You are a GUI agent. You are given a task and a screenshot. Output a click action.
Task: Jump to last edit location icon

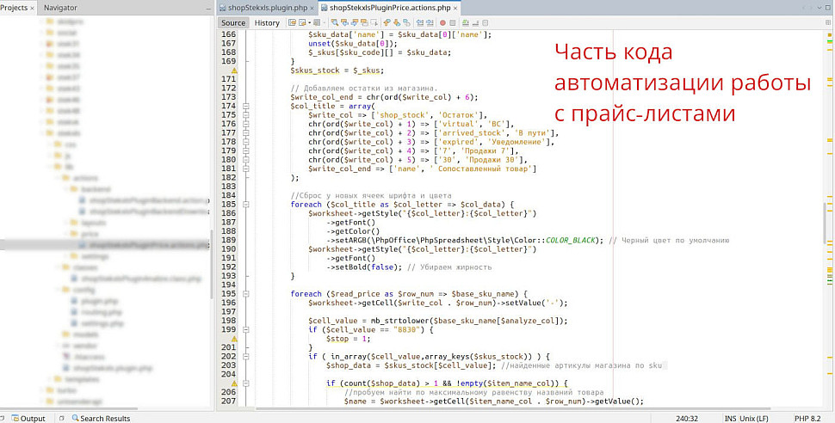click(x=292, y=23)
